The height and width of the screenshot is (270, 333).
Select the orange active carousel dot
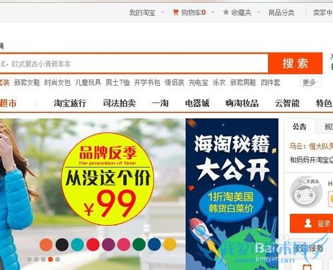click(x=51, y=259)
